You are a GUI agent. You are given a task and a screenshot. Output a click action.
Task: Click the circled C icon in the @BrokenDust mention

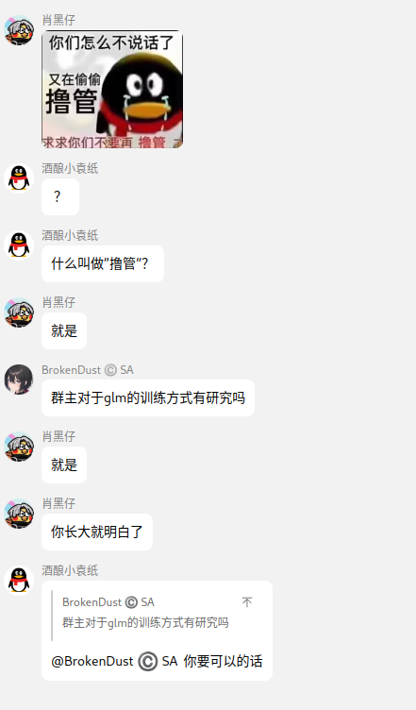click(147, 662)
